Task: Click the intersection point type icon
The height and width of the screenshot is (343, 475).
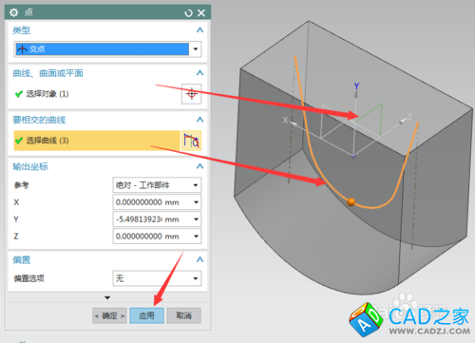Action: [x=22, y=49]
